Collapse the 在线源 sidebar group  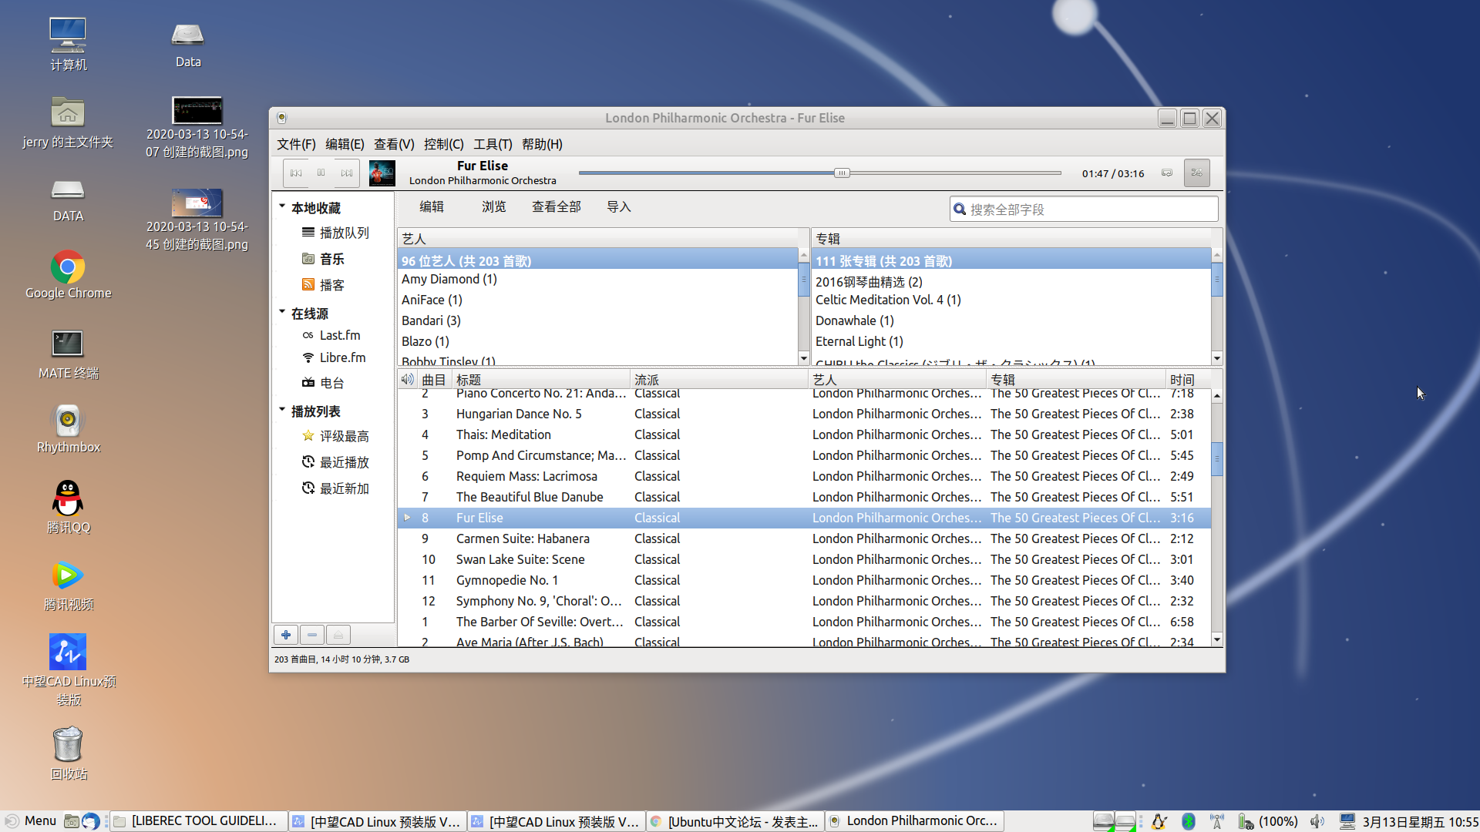click(x=282, y=312)
